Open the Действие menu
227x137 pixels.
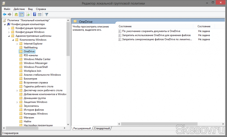19,9
